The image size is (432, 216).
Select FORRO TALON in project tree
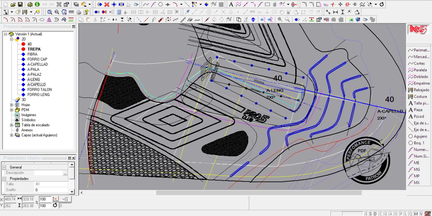pyautogui.click(x=39, y=89)
